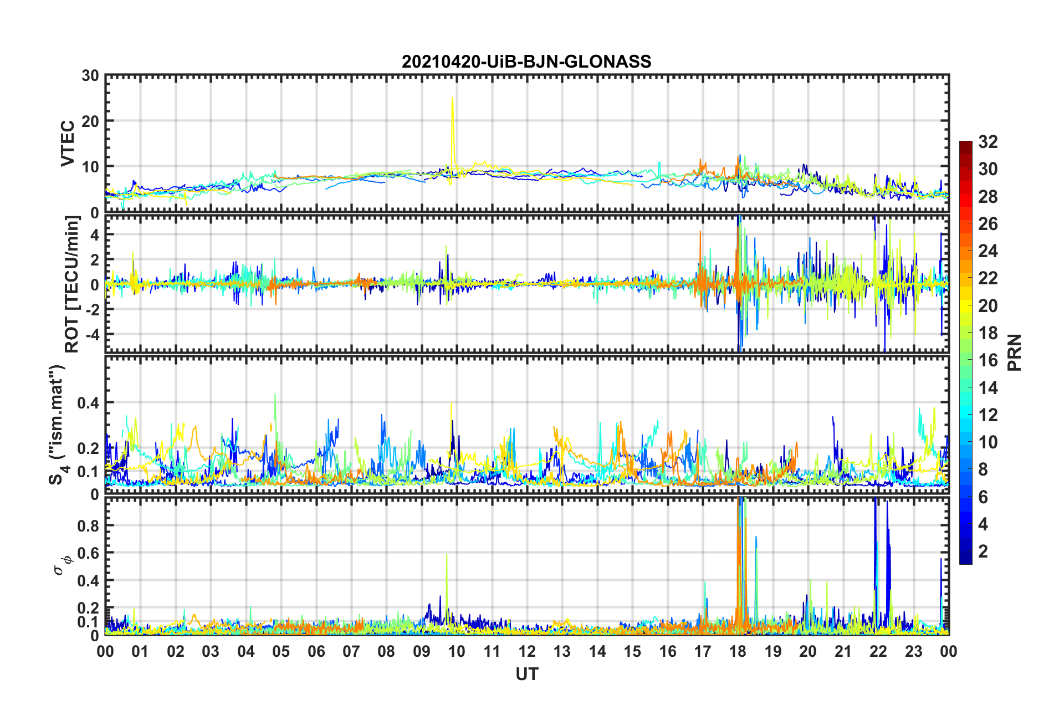Pick colorbar tick value 8

(983, 469)
